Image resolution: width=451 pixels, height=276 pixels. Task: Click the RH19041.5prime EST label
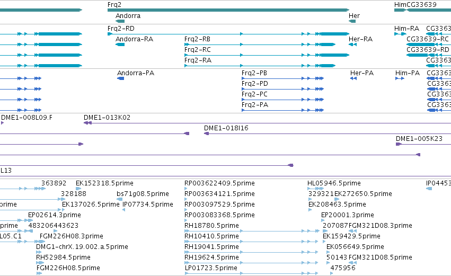tap(211, 247)
